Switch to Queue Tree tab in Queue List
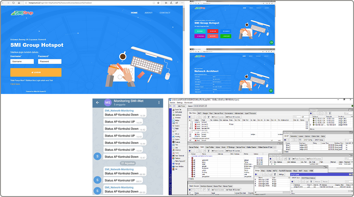This screenshot has height=197, width=354. 218,186
